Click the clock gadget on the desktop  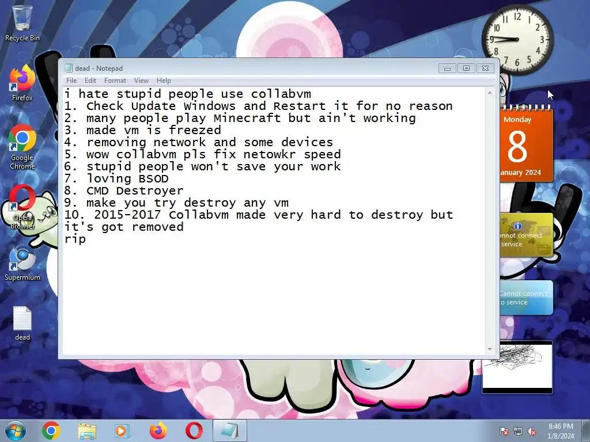tap(517, 40)
